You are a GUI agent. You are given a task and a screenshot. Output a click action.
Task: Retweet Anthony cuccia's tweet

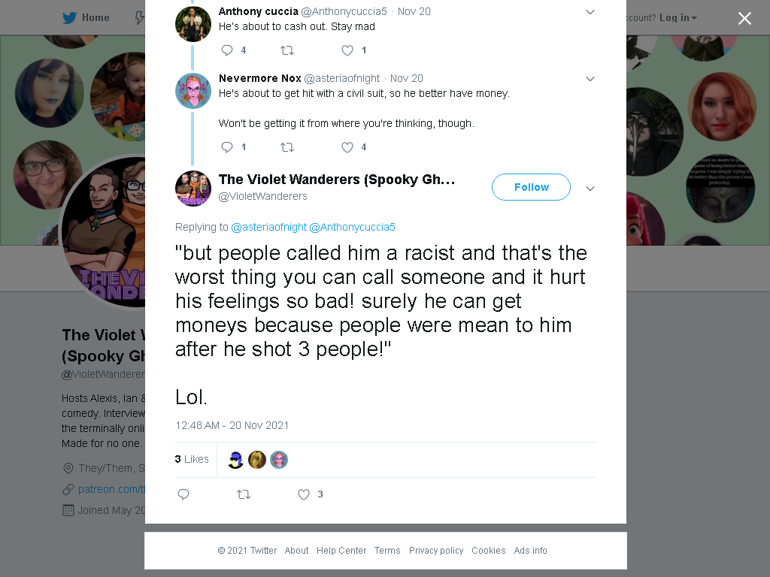tap(286, 50)
